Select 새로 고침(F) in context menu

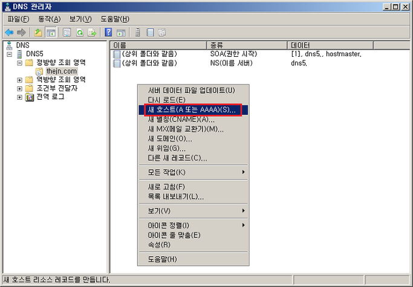pyautogui.click(x=193, y=187)
